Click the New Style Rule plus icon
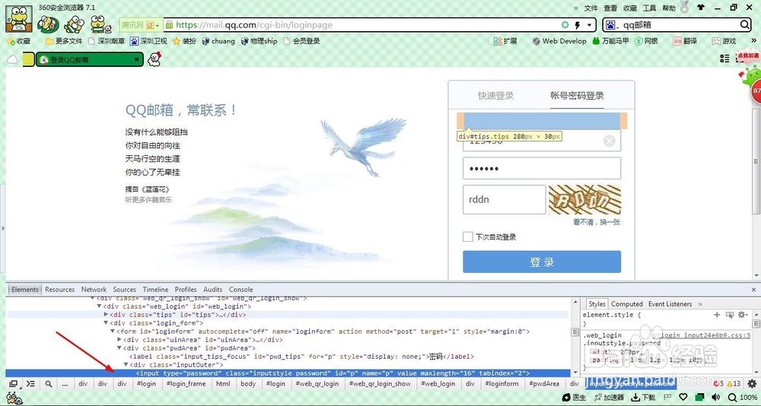Image resolution: width=761 pixels, height=406 pixels. coord(717,315)
